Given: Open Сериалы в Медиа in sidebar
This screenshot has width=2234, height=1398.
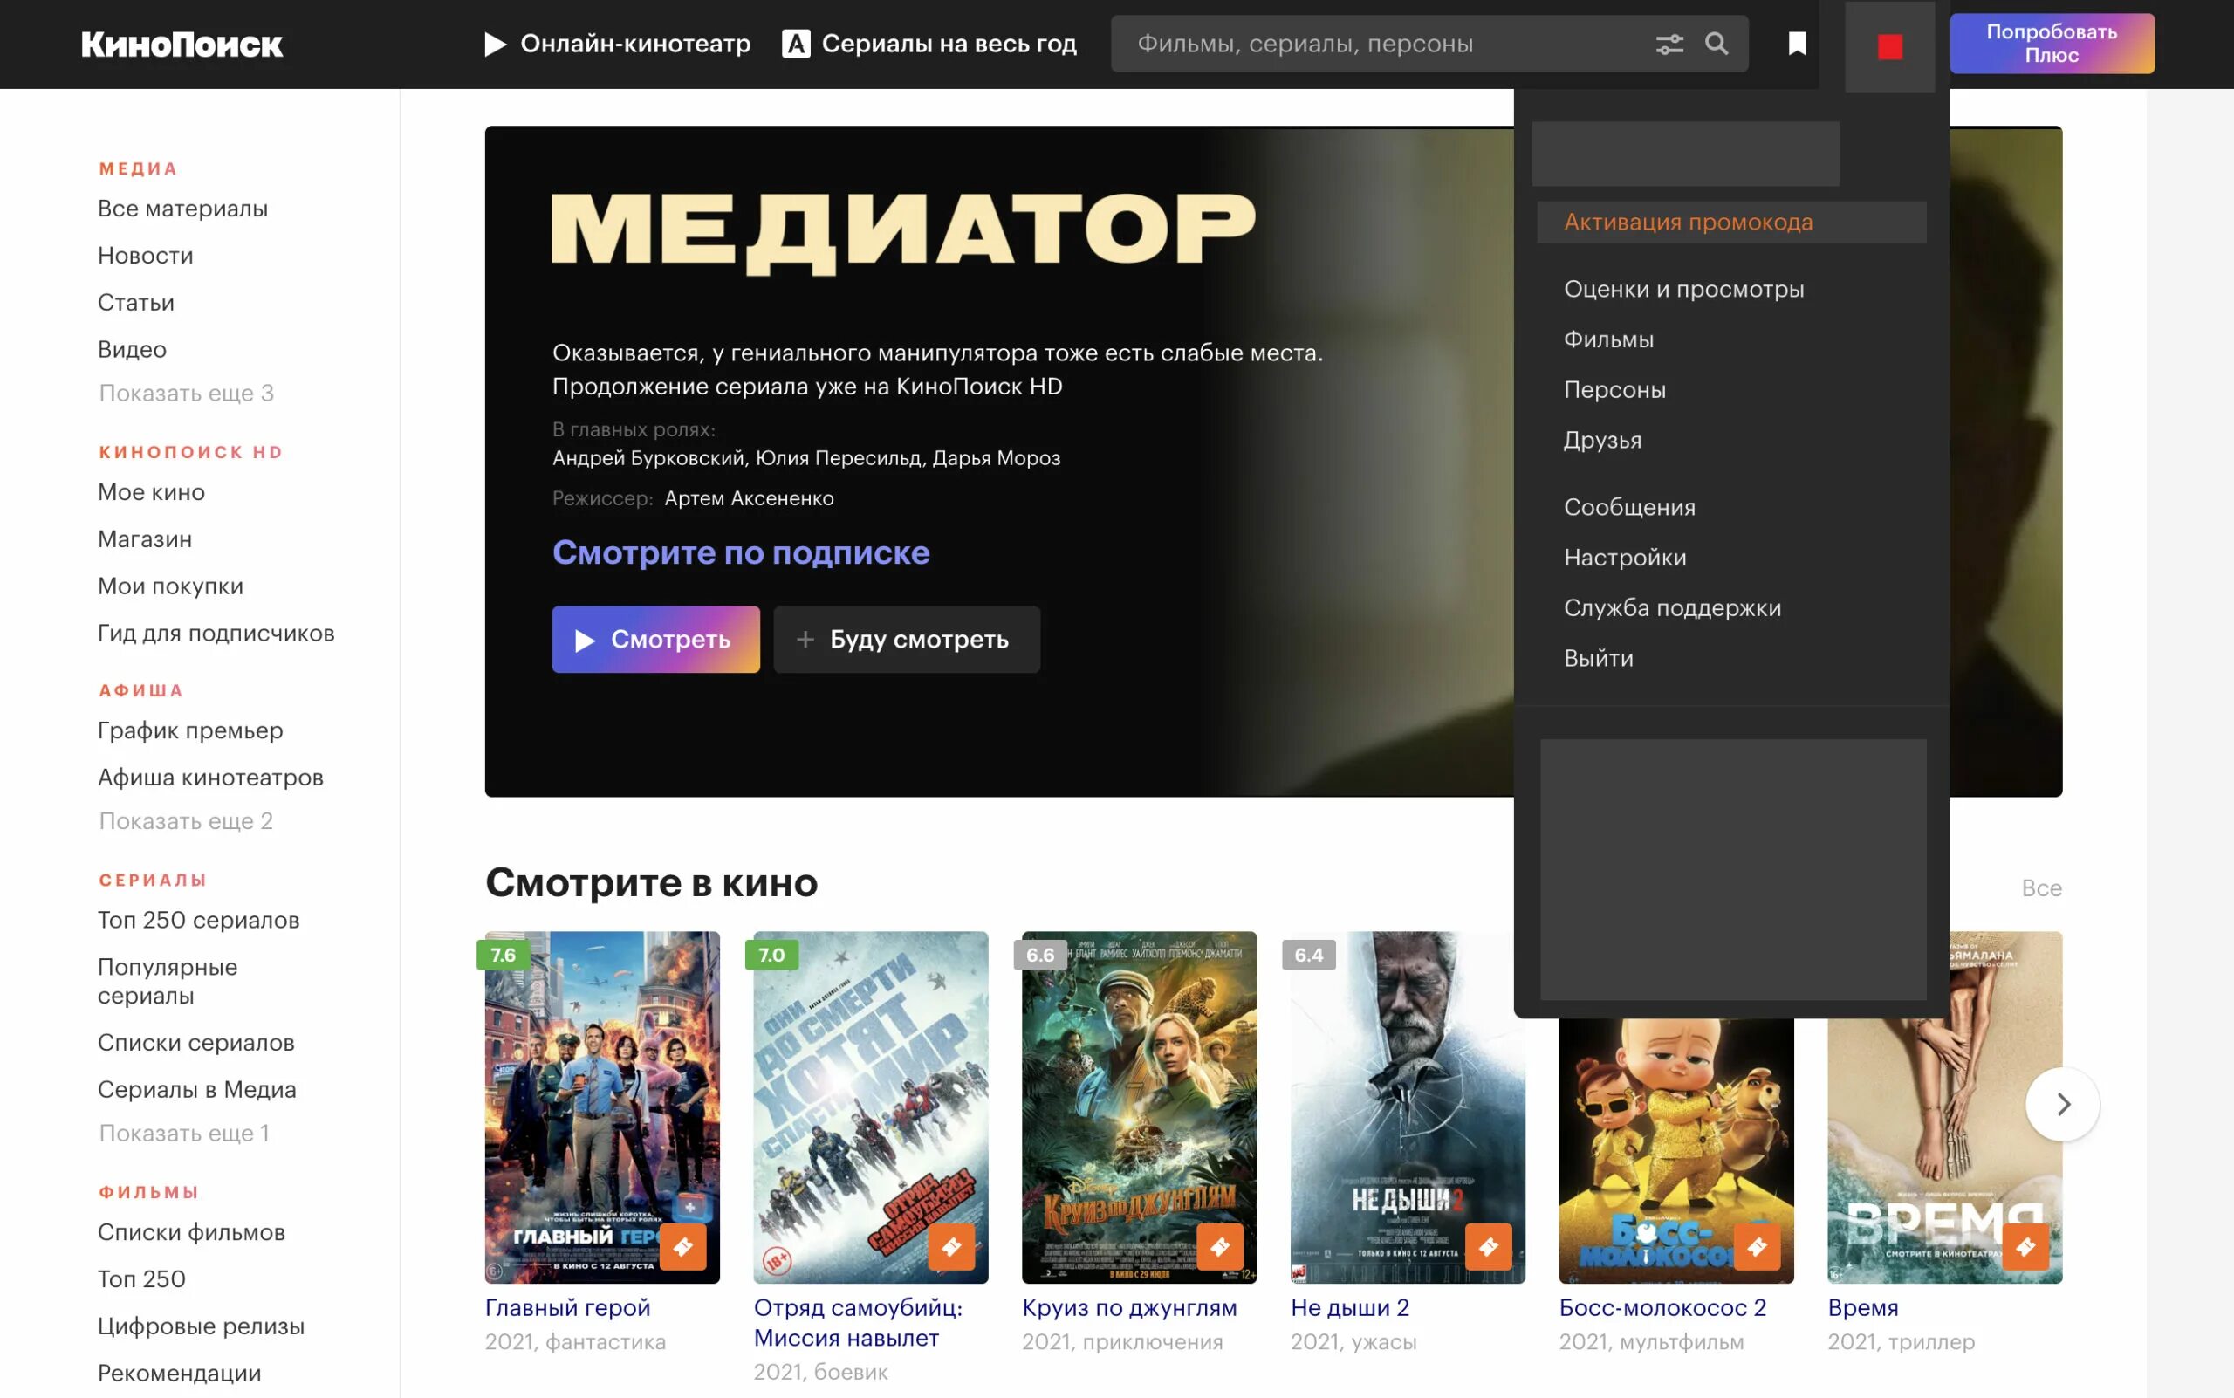Looking at the screenshot, I should click(197, 1089).
